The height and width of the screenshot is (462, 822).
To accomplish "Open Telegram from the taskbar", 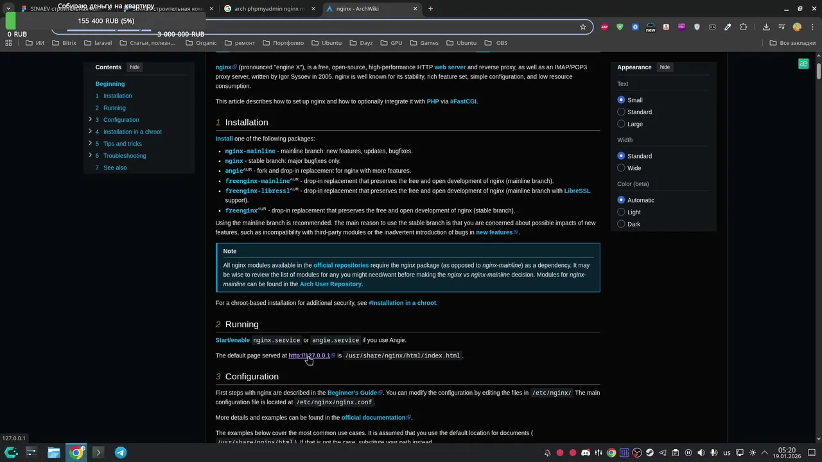I will tap(120, 452).
